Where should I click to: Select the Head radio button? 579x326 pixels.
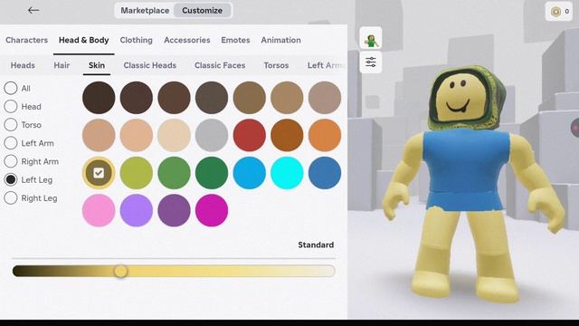pyautogui.click(x=11, y=107)
